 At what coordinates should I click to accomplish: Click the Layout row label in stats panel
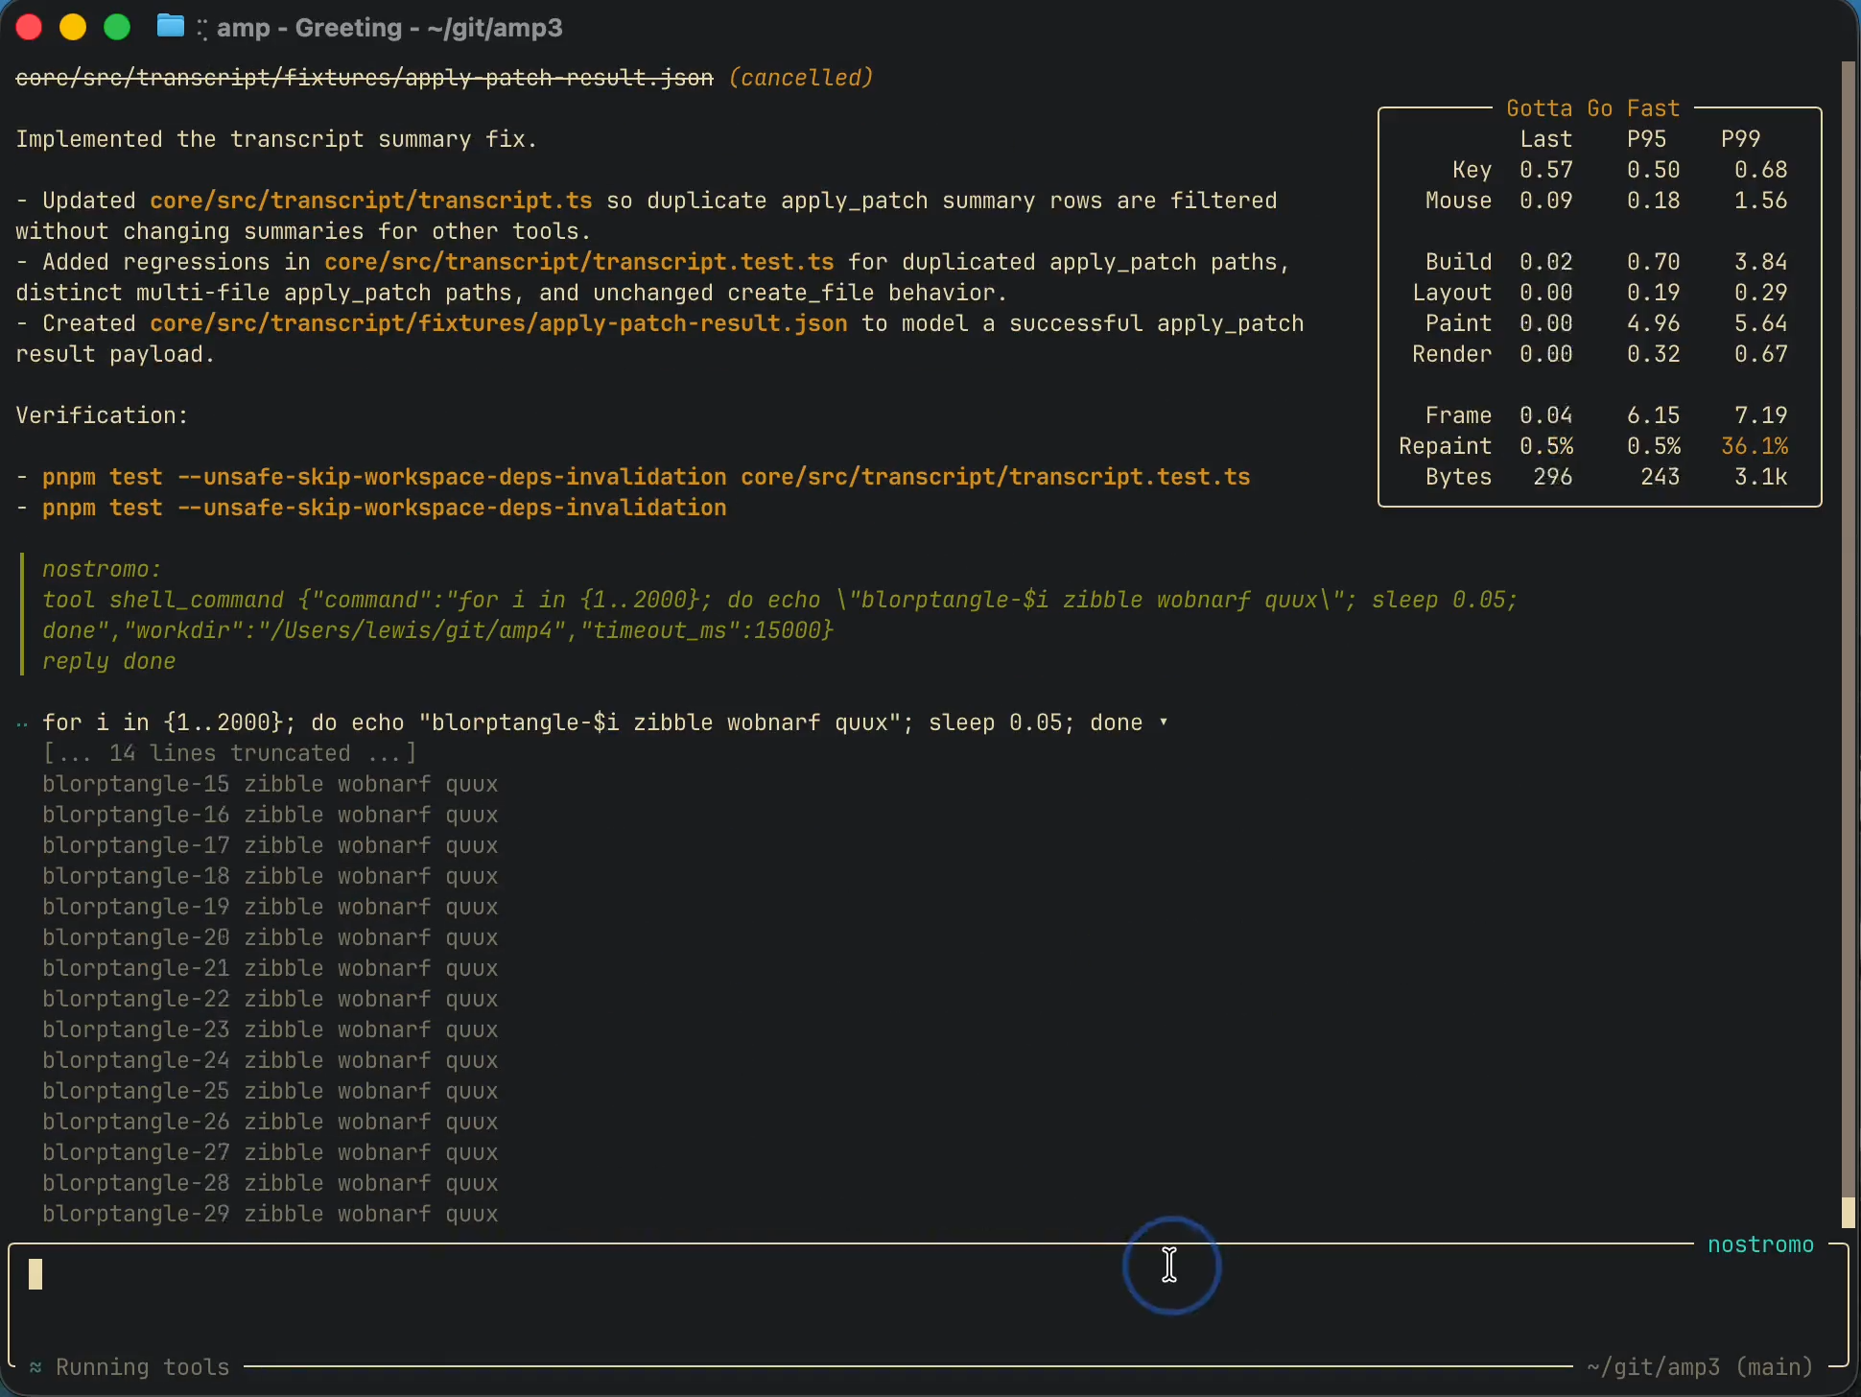pyautogui.click(x=1452, y=293)
